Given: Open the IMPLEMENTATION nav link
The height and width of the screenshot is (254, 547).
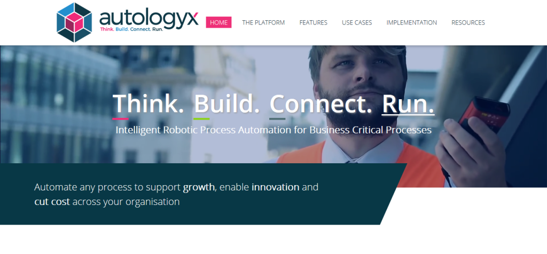Looking at the screenshot, I should [412, 22].
